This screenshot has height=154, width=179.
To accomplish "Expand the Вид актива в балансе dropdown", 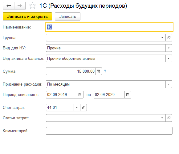I will (x=169, y=58).
